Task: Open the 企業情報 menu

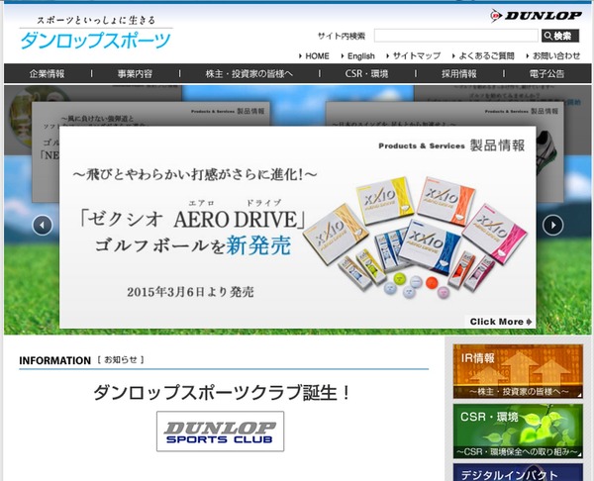Action: pos(47,74)
